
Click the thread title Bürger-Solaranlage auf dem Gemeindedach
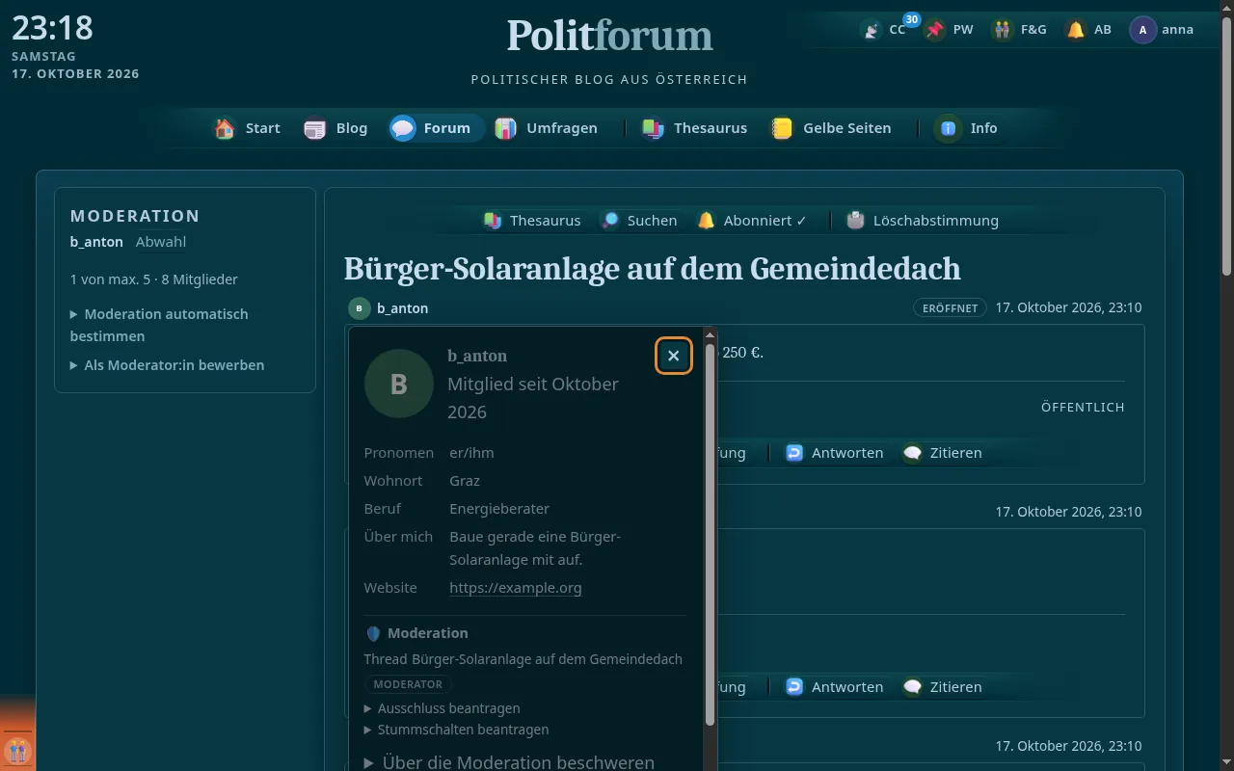pyautogui.click(x=653, y=268)
